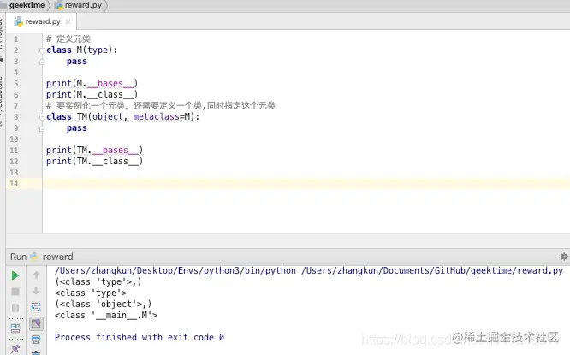This screenshot has width=570, height=355.
Task: Toggle scroll to end of output
Action: point(36,323)
